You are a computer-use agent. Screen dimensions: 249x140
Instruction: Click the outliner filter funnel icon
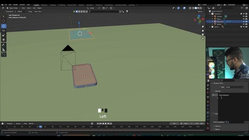[x=242, y=8]
